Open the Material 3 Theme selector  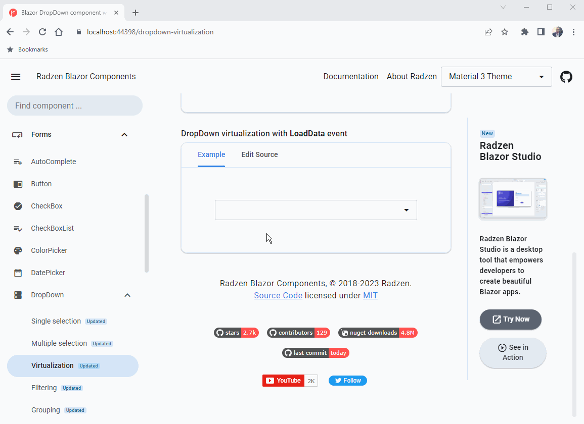coord(496,76)
